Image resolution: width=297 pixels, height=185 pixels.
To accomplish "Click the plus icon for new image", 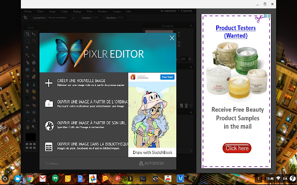I will 49,83.
